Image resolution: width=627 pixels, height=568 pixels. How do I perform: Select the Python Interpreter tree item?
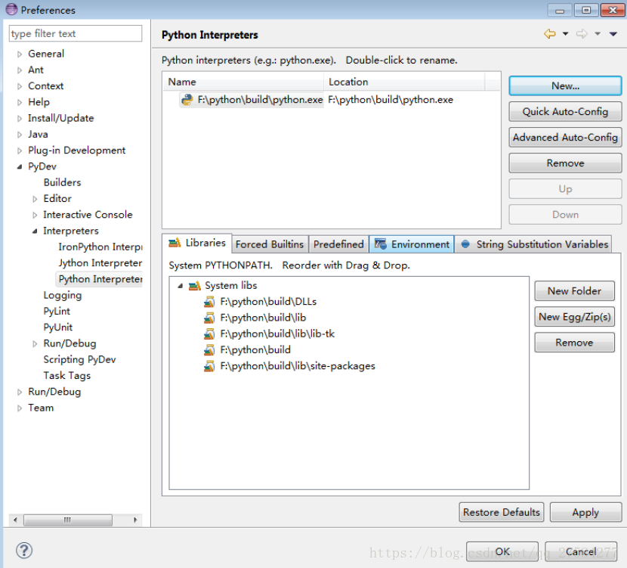[100, 279]
